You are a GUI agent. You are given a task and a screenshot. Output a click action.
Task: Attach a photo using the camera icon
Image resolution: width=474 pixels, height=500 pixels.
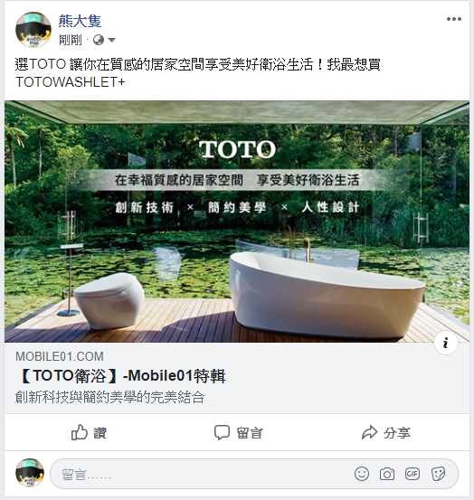[387, 474]
